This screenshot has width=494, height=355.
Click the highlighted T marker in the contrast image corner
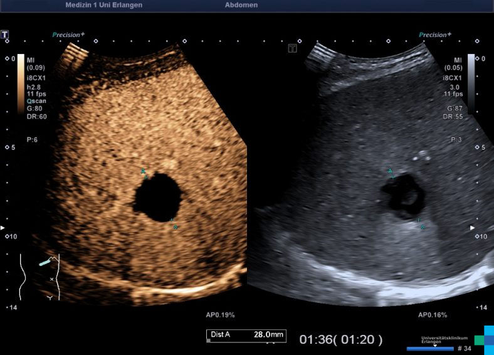click(6, 34)
